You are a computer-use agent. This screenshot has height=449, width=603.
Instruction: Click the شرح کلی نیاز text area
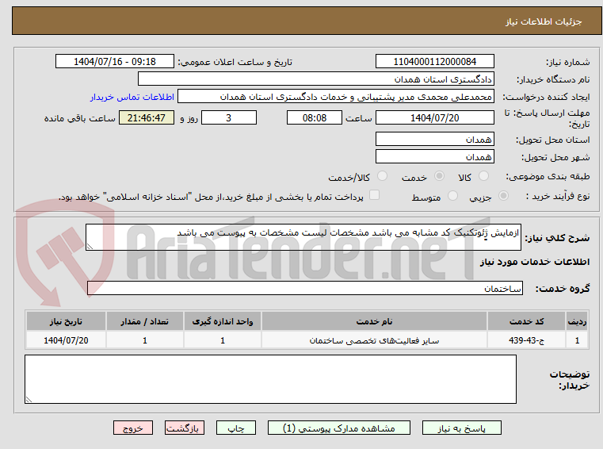click(x=303, y=237)
